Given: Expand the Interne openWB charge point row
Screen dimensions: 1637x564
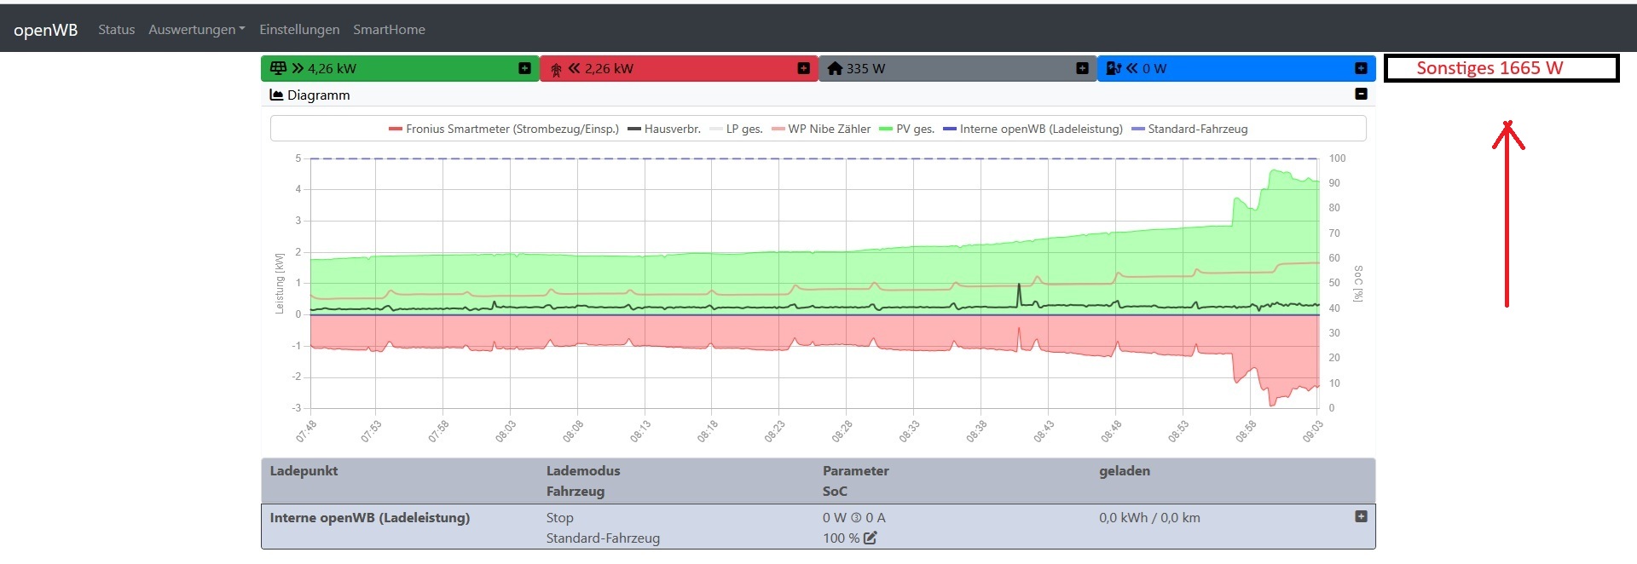Looking at the screenshot, I should tap(1361, 516).
